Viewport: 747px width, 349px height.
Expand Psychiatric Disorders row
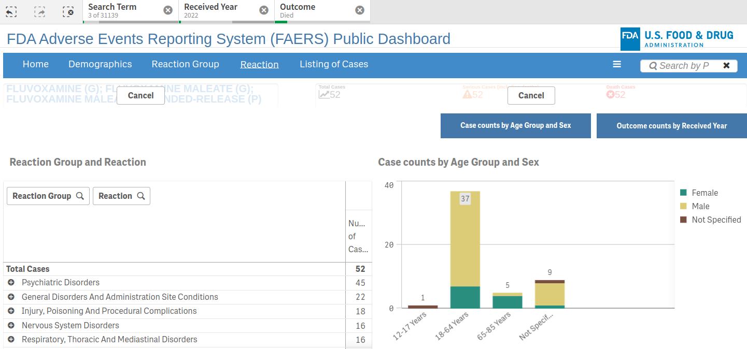(x=11, y=283)
